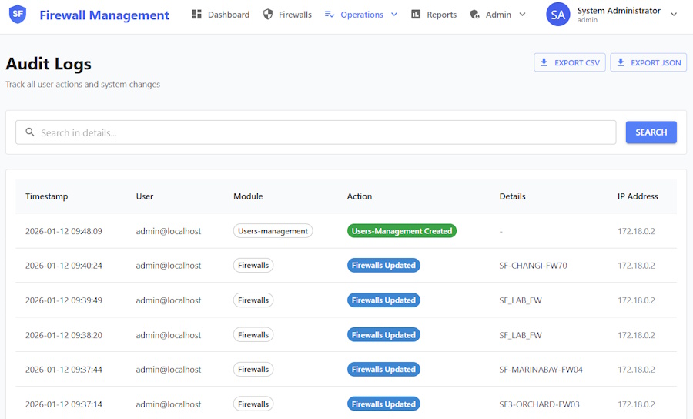693x419 pixels.
Task: Click the Admin settings icon
Action: point(475,15)
